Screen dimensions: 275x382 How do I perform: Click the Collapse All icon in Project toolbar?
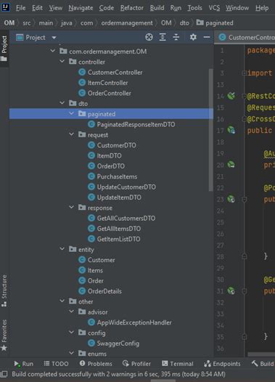pyautogui.click(x=176, y=37)
